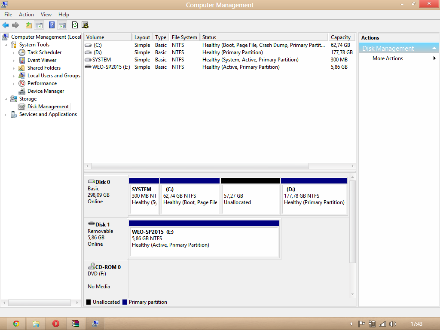Open Device Manager from the tree
440x330 pixels.
click(46, 91)
